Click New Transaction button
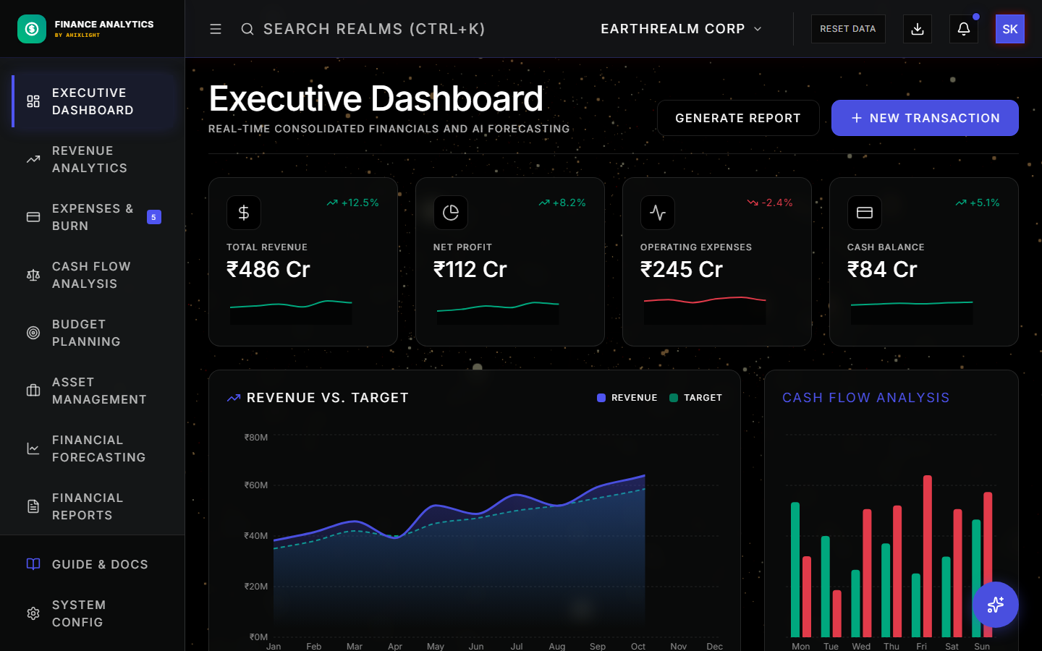This screenshot has height=651, width=1042. (925, 118)
